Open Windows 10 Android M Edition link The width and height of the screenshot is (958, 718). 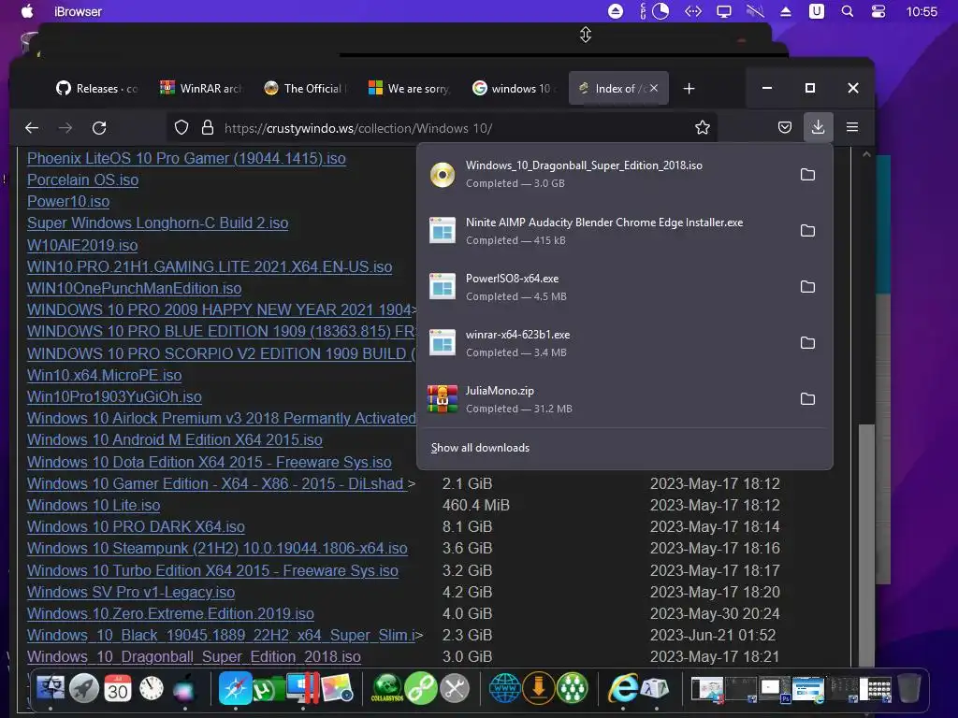(175, 439)
